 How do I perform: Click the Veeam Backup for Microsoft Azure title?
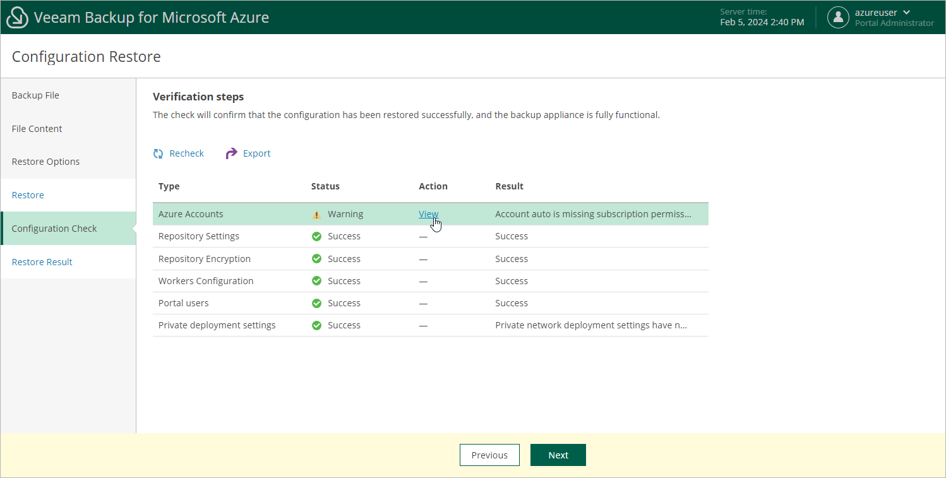(x=152, y=18)
